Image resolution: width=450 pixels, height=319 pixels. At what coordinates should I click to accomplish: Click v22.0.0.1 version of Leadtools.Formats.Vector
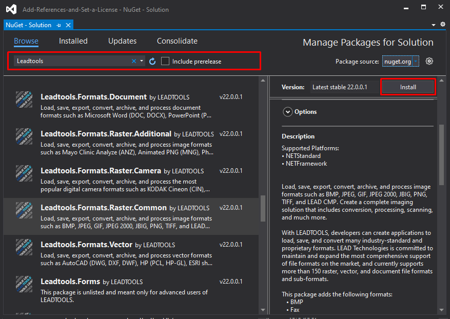[231, 245]
